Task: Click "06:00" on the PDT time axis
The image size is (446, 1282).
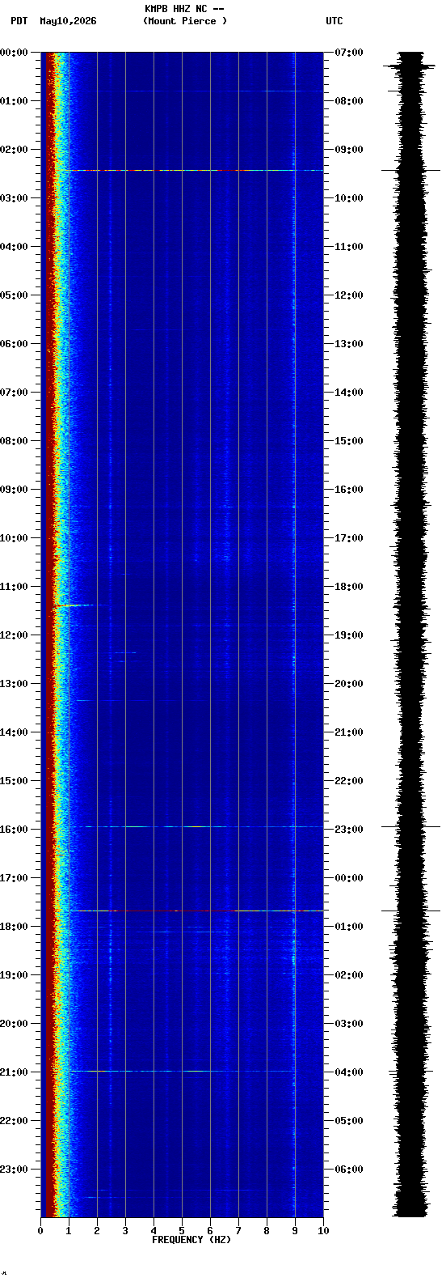Action: click(x=15, y=344)
